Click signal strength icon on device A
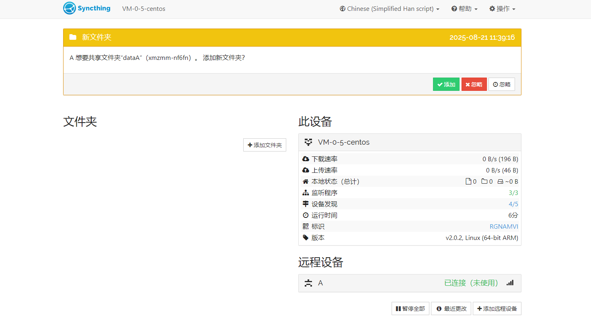Image resolution: width=591 pixels, height=332 pixels. pyautogui.click(x=510, y=283)
